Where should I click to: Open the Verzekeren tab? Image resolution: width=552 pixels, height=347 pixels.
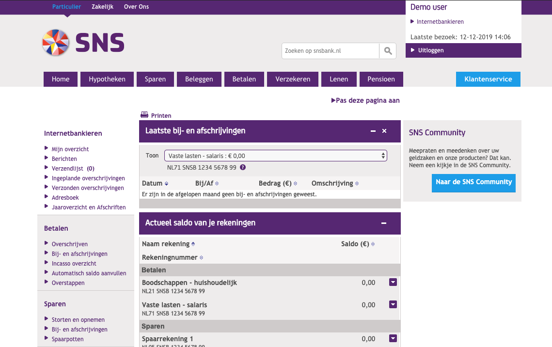pyautogui.click(x=293, y=79)
